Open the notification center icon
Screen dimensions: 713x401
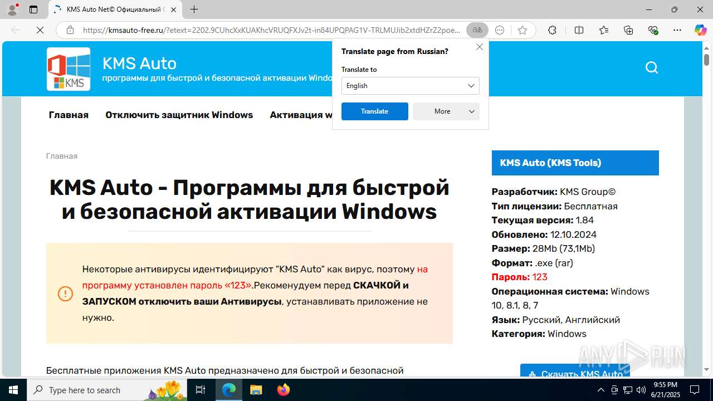coord(695,390)
